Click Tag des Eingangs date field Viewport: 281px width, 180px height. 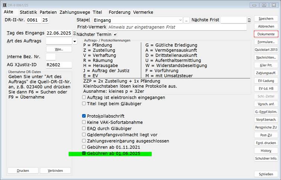pos(59,33)
